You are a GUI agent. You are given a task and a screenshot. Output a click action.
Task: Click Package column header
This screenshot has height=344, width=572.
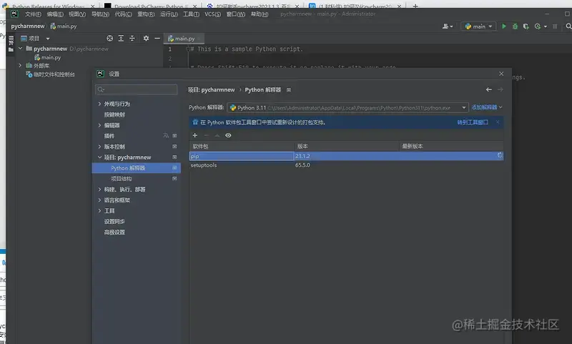(242, 147)
